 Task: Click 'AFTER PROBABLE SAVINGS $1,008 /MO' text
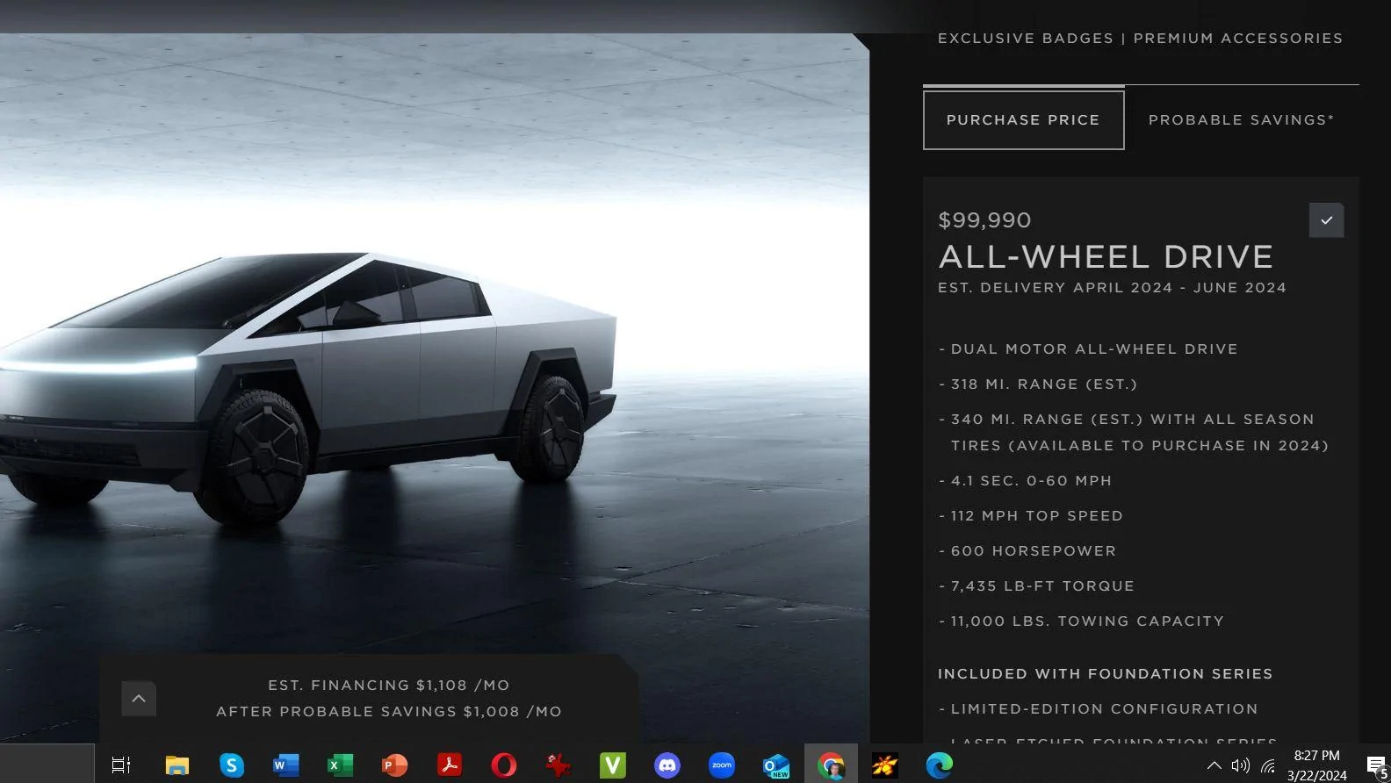point(389,712)
